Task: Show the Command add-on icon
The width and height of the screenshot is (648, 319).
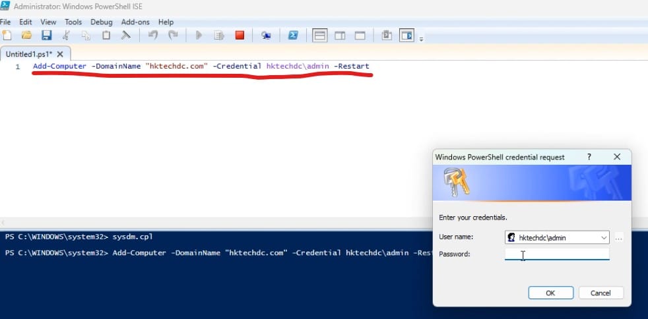Action: coord(406,36)
